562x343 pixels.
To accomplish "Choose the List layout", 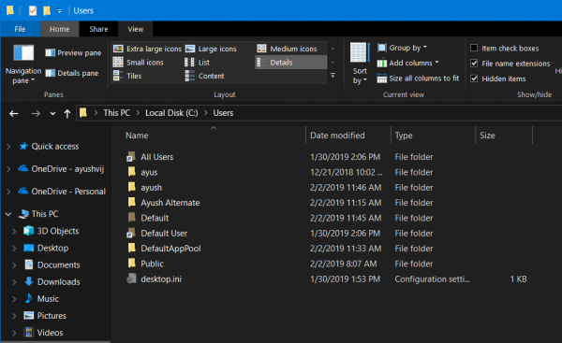I will click(x=197, y=63).
